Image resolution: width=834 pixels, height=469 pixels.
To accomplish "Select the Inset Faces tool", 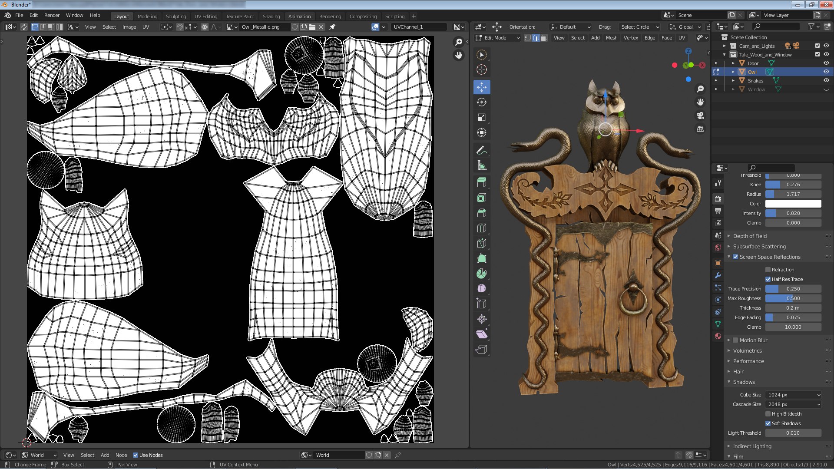I will click(x=481, y=198).
